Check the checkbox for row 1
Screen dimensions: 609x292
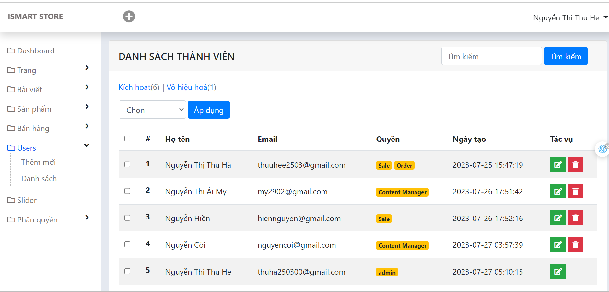[x=127, y=164]
